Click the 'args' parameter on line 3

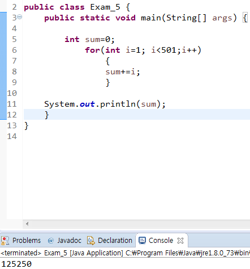[x=222, y=18]
